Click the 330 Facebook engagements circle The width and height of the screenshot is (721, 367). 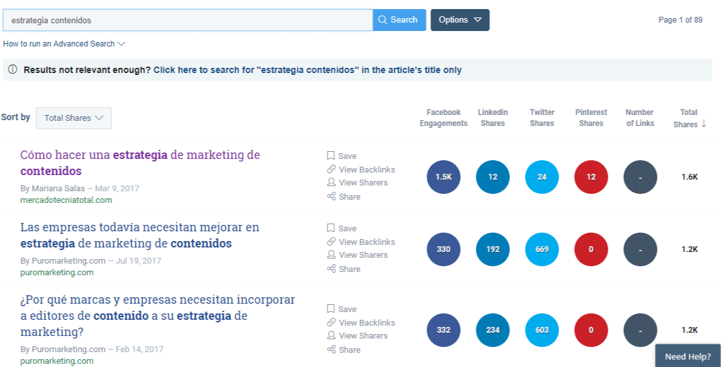point(443,249)
